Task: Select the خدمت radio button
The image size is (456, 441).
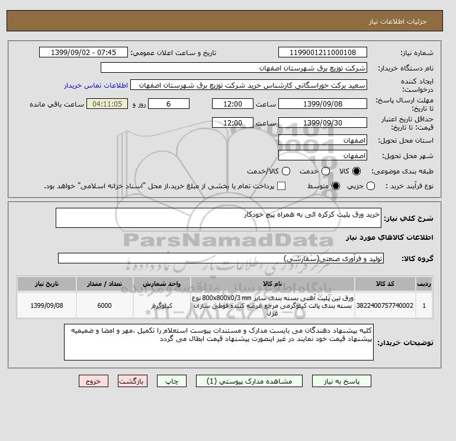Action: pos(326,171)
